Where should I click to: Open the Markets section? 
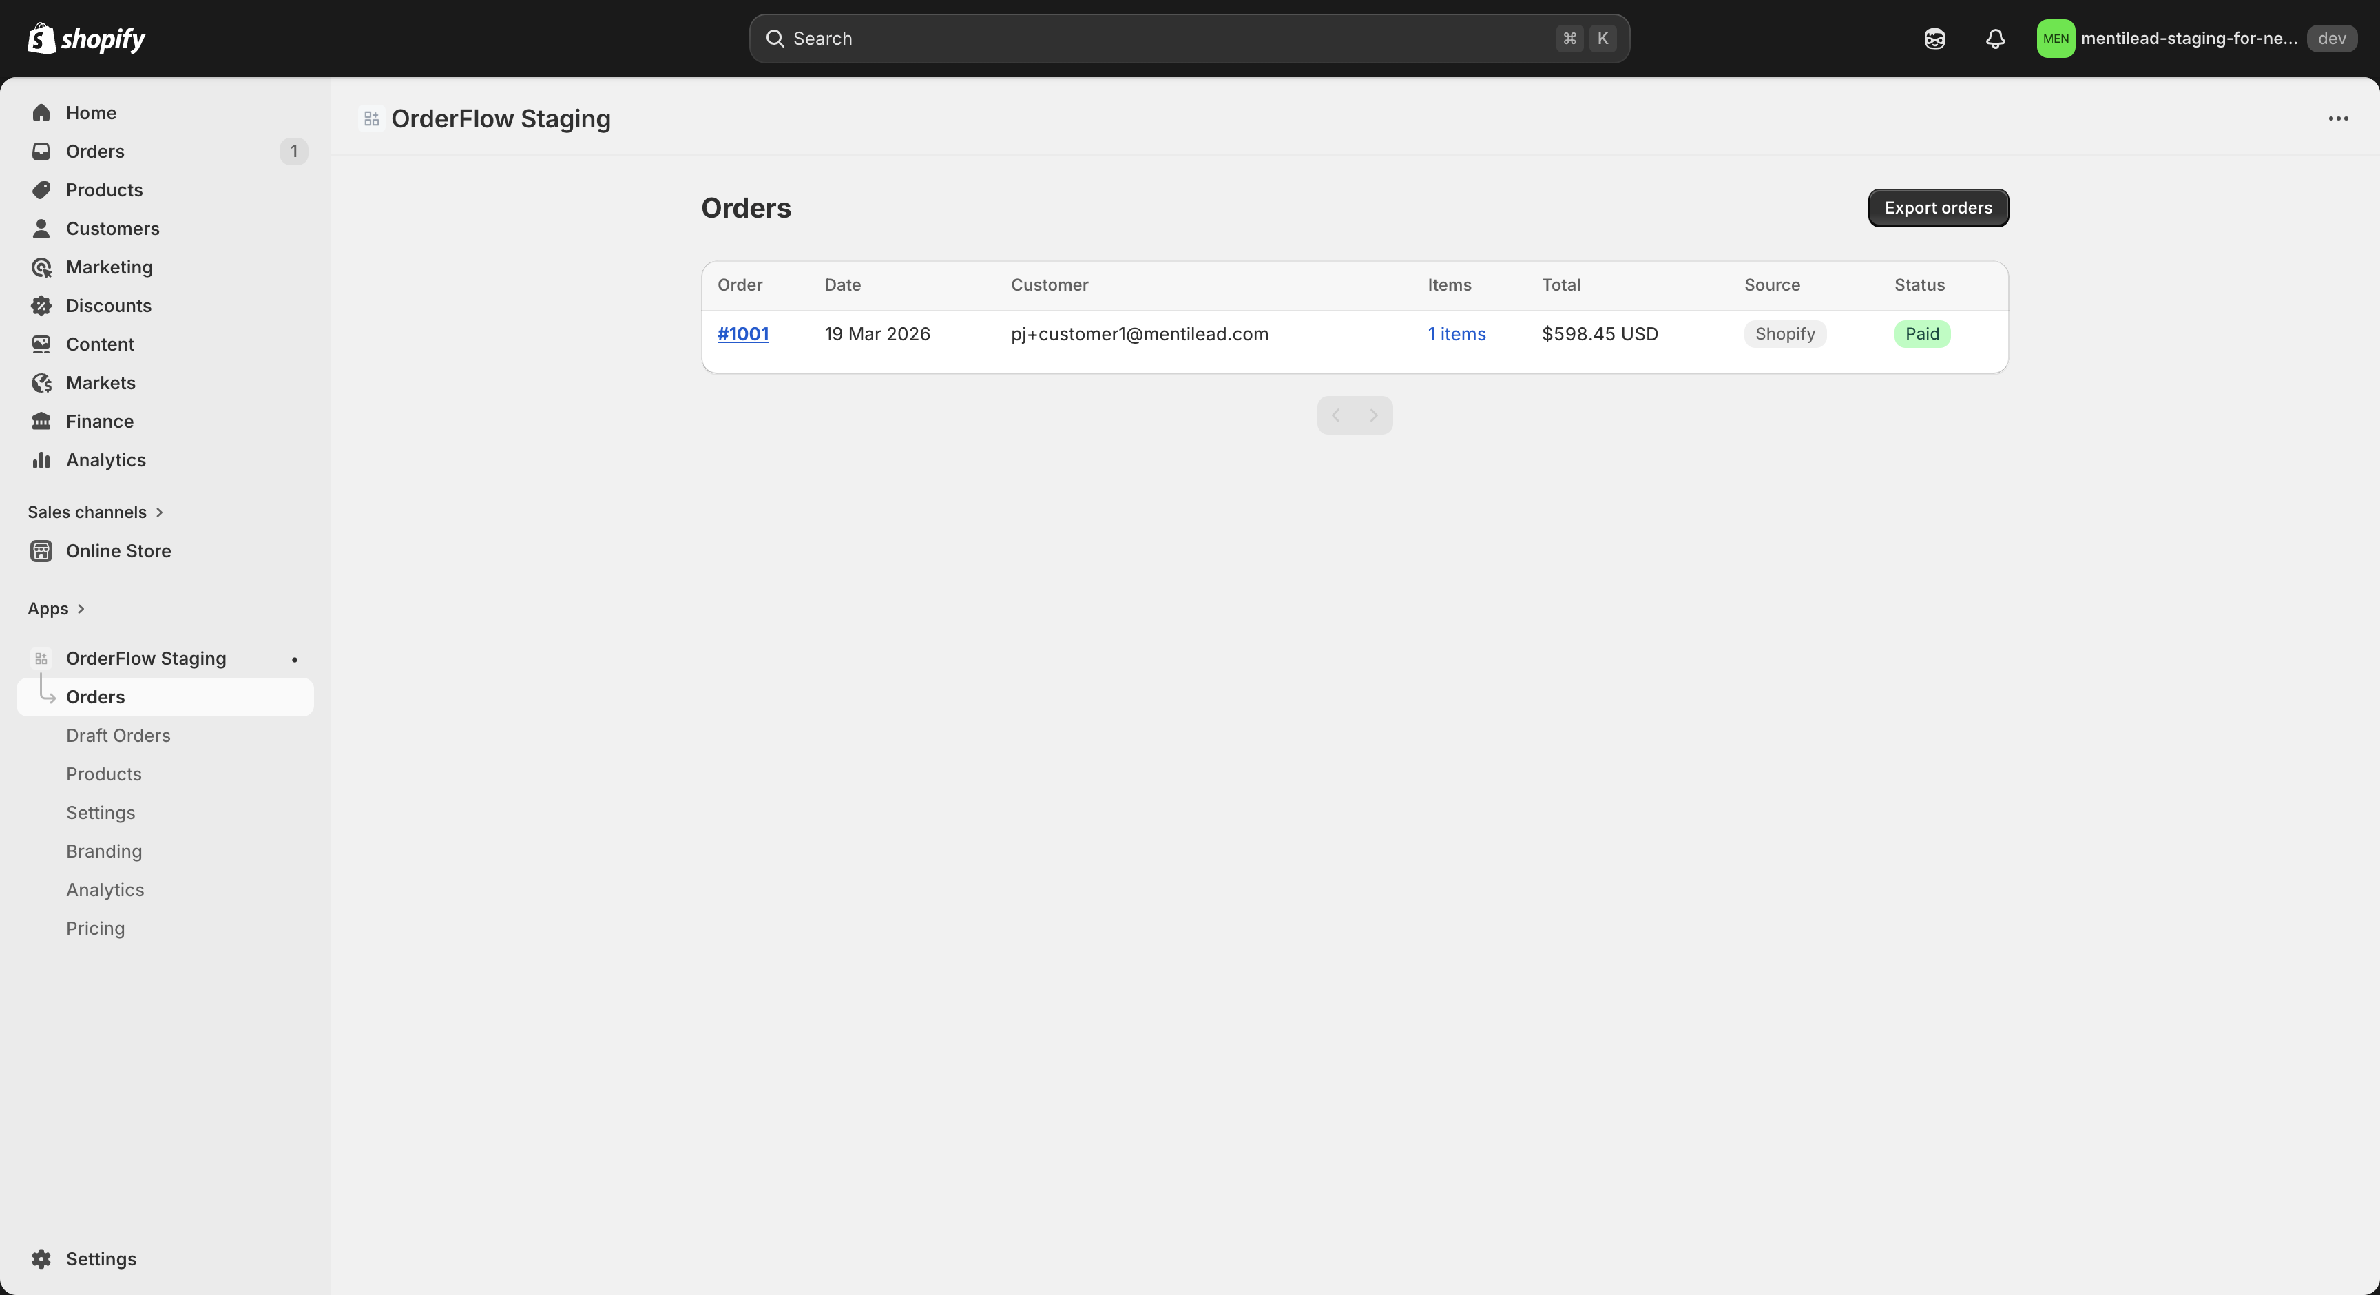[100, 383]
